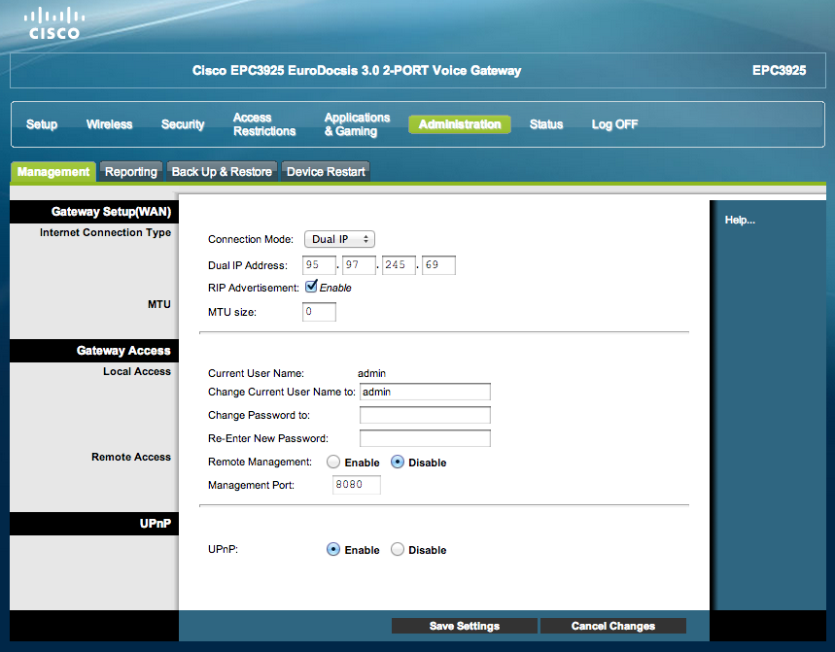Click Internet Connection Type label
Image resolution: width=835 pixels, height=652 pixels.
(105, 232)
